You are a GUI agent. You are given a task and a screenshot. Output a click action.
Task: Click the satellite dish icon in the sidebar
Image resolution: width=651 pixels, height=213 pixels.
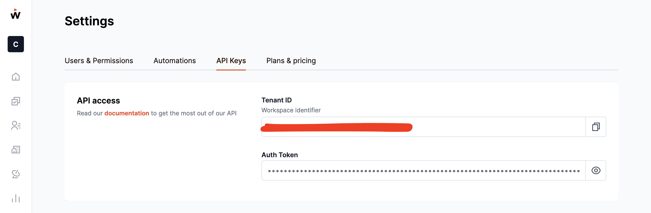[x=16, y=174]
